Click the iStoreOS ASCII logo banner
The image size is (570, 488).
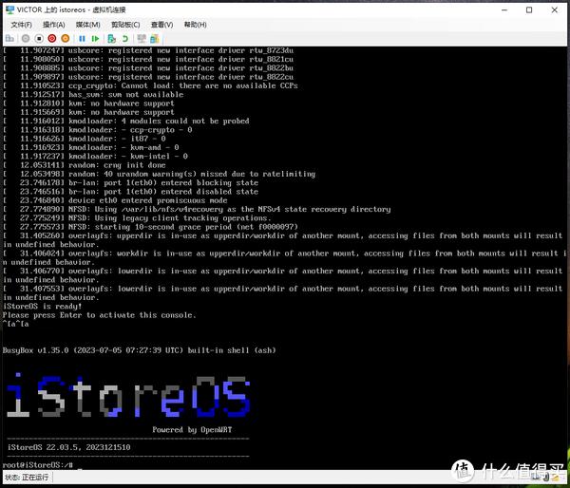click(x=128, y=396)
